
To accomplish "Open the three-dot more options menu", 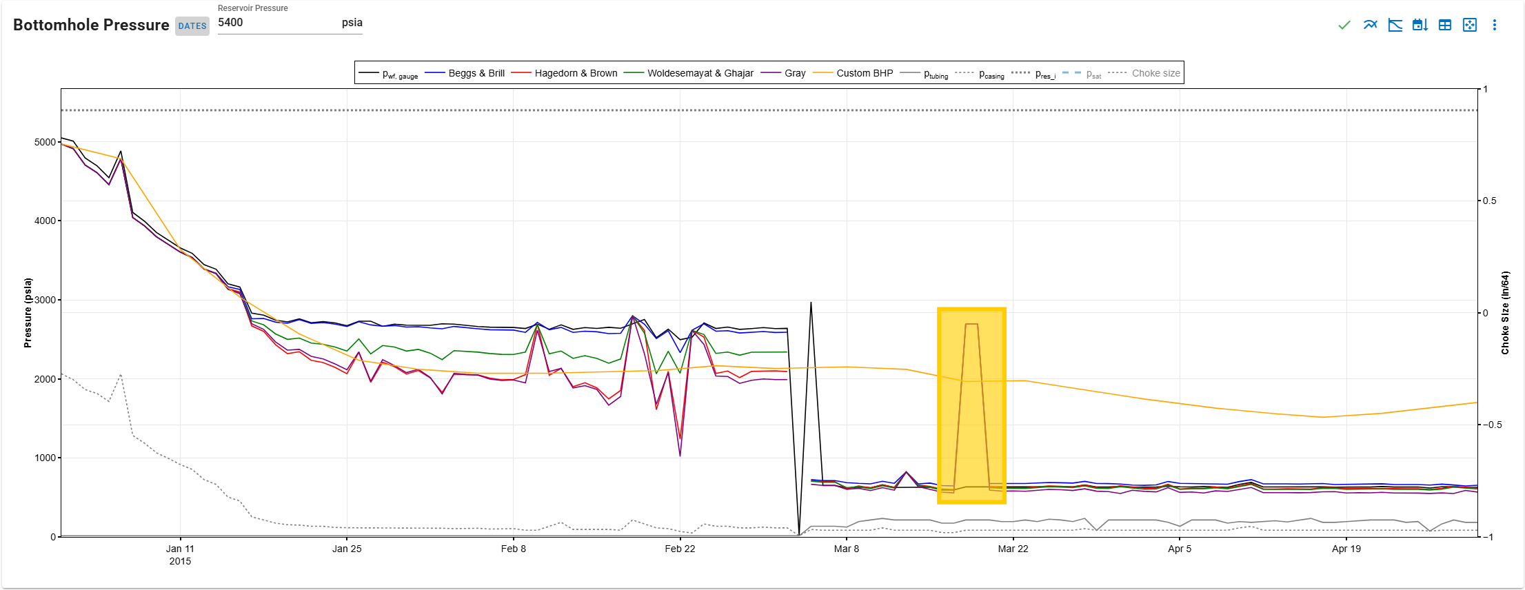I will click(1495, 26).
